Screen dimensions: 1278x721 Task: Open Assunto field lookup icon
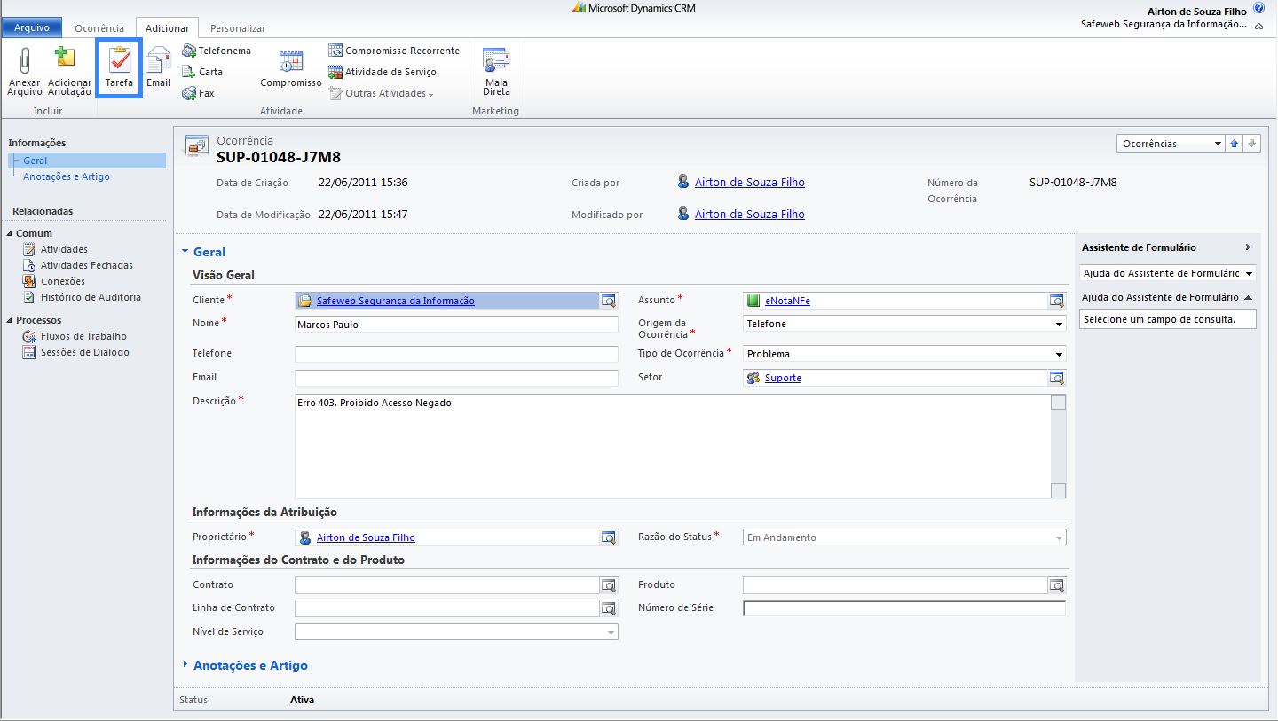click(x=1057, y=301)
